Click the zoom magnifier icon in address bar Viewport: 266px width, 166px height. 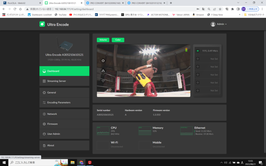pos(209,9)
